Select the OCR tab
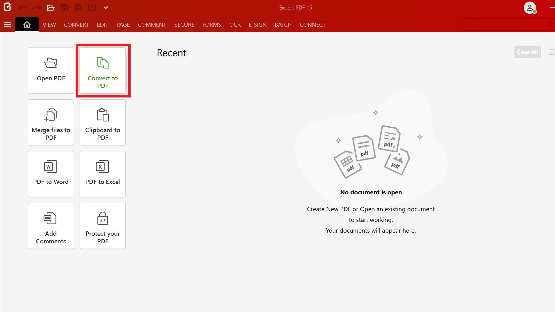The width and height of the screenshot is (555, 312). (235, 25)
